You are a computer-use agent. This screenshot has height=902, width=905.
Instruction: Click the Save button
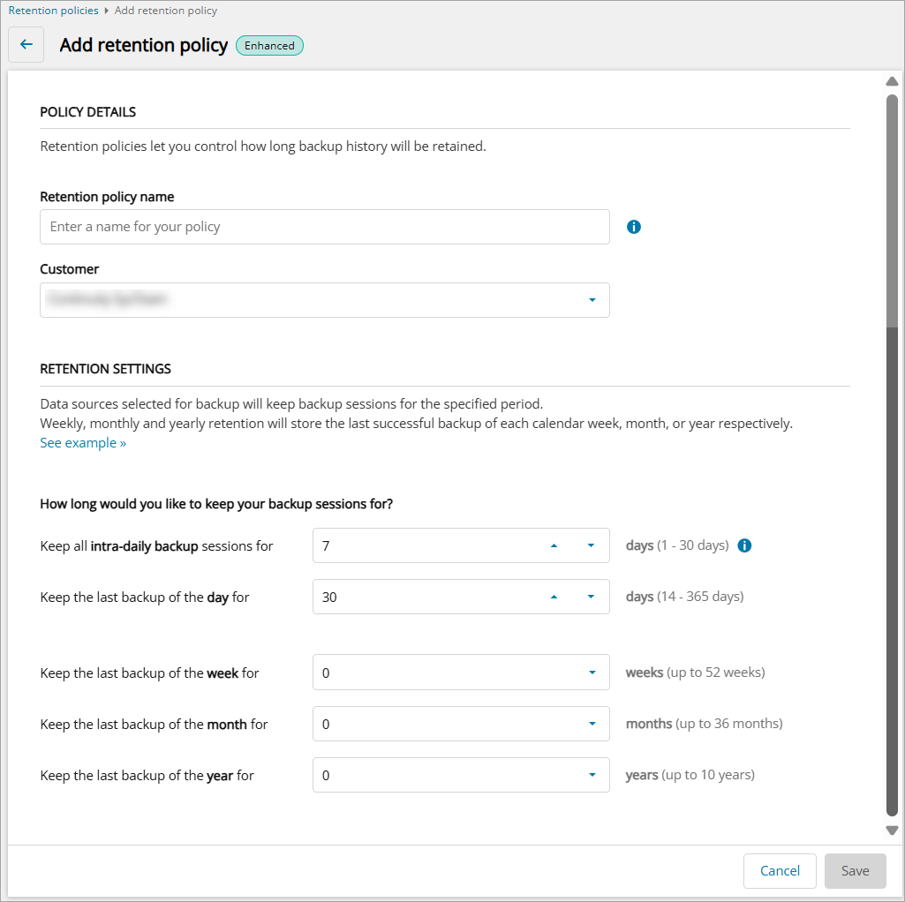pos(855,871)
